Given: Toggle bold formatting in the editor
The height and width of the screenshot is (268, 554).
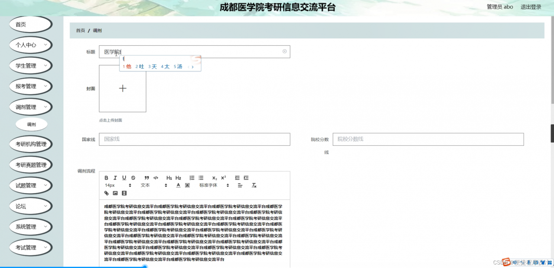Looking at the screenshot, I should click(x=106, y=178).
